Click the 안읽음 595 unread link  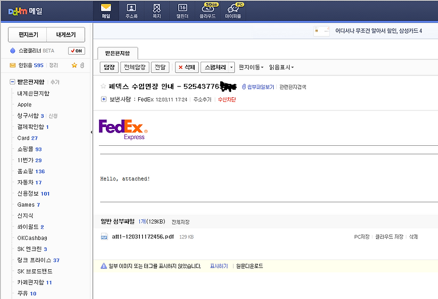31,65
